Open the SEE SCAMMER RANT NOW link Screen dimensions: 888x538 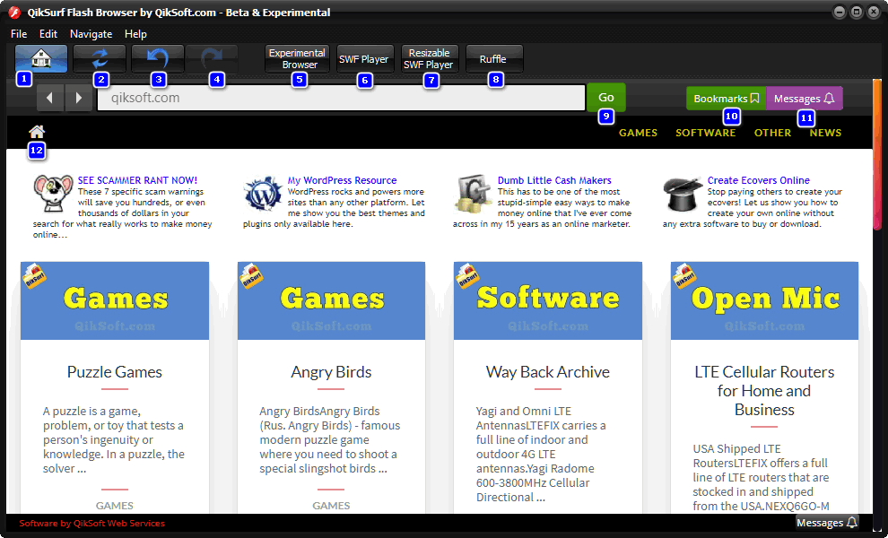(136, 179)
